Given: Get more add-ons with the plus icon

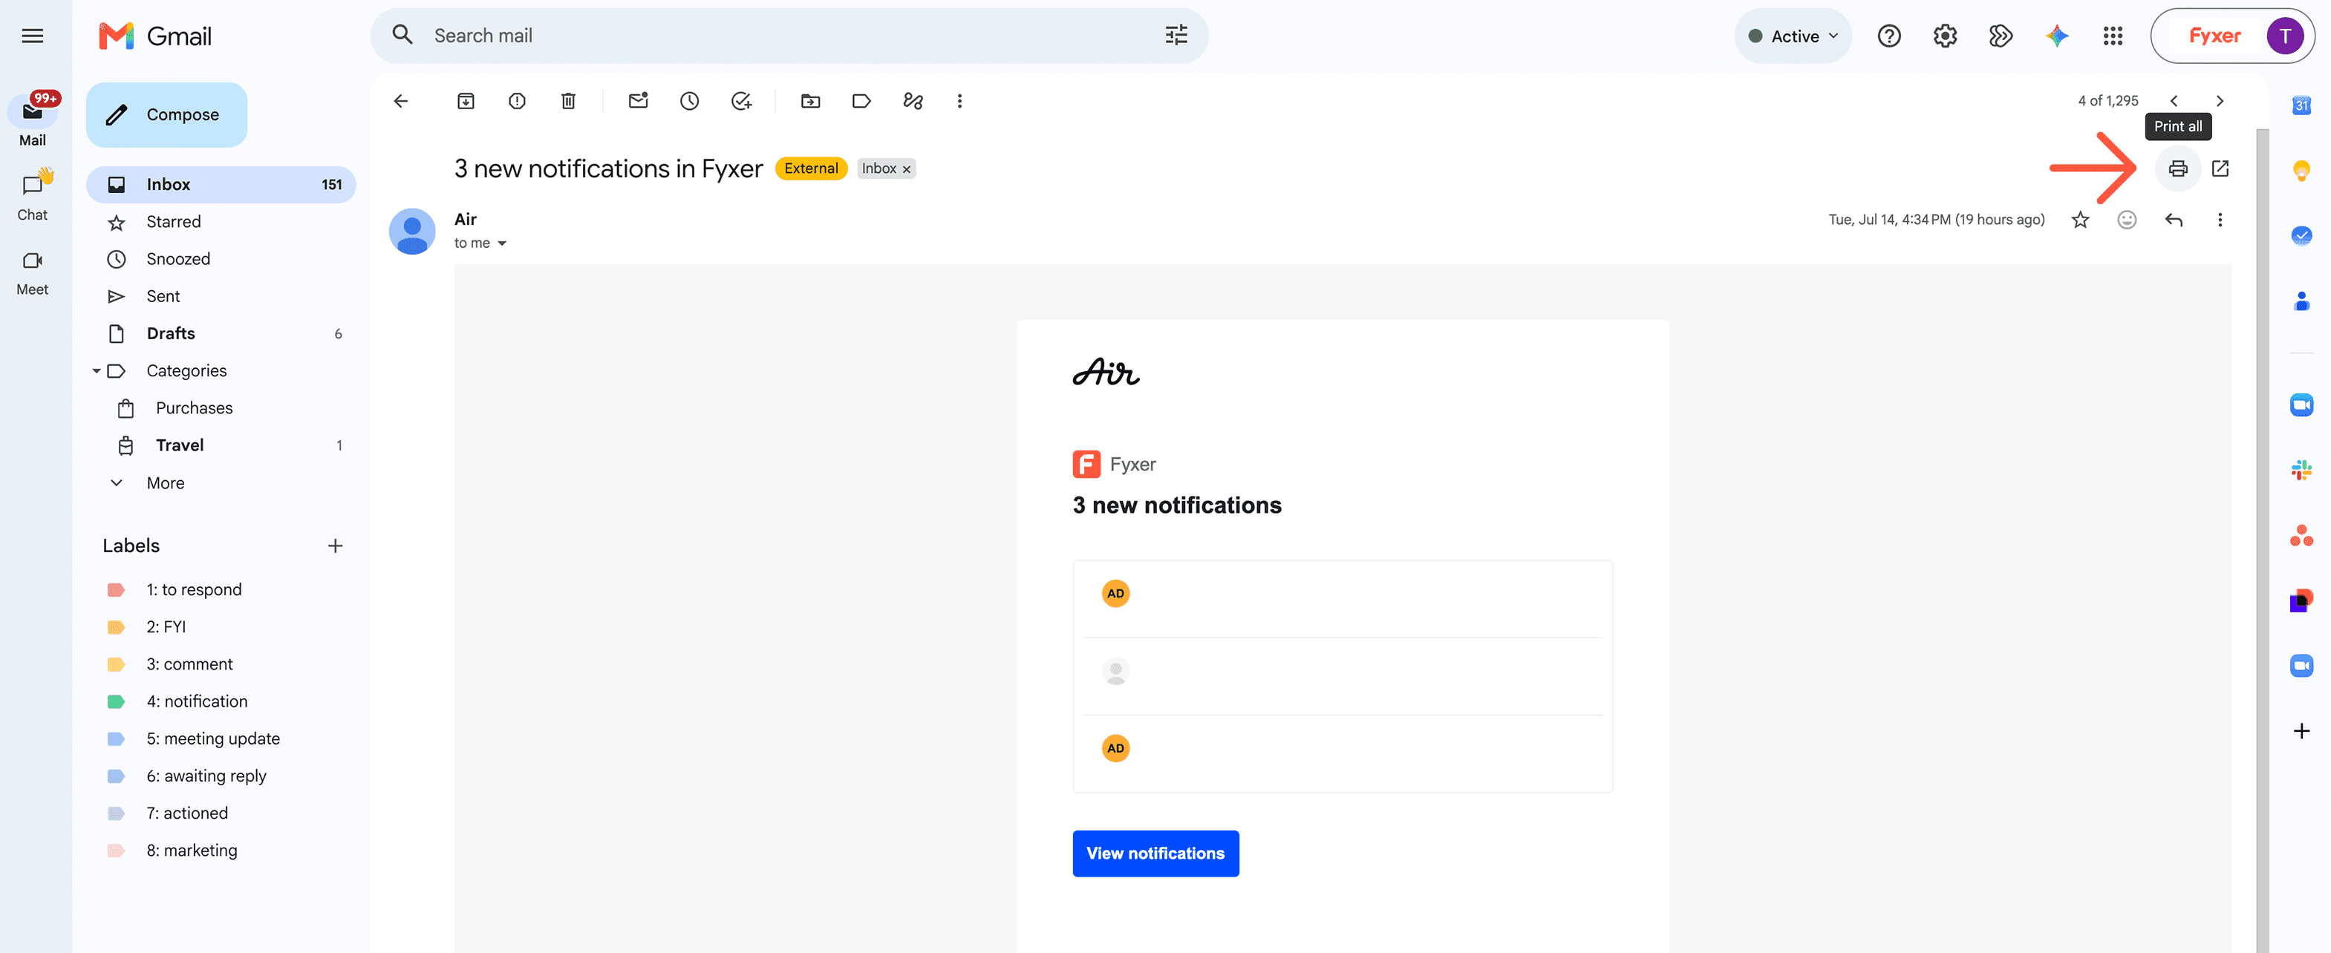Looking at the screenshot, I should pos(2301,730).
